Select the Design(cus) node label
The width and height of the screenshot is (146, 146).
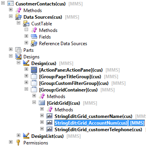pyautogui.click(x=44, y=63)
